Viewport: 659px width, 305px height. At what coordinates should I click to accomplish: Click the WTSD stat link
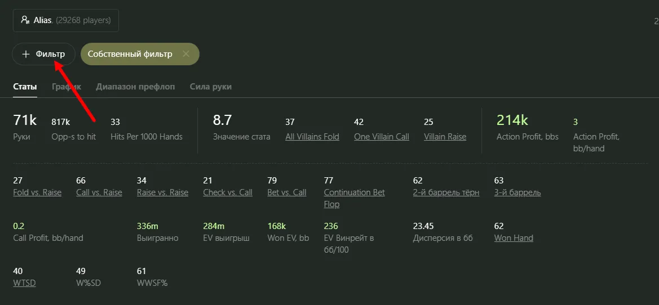point(24,283)
